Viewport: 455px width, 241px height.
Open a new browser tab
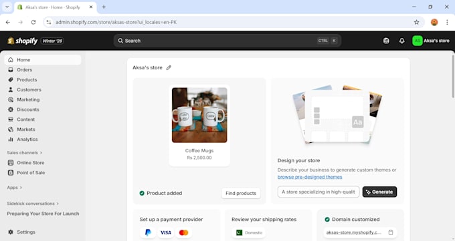click(104, 7)
